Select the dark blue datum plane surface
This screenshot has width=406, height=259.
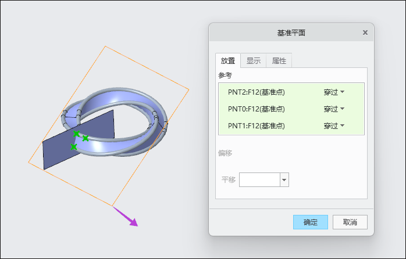(59, 149)
